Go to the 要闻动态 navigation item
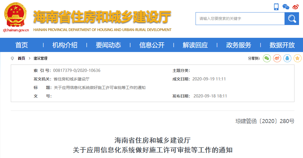 (x=108, y=45)
